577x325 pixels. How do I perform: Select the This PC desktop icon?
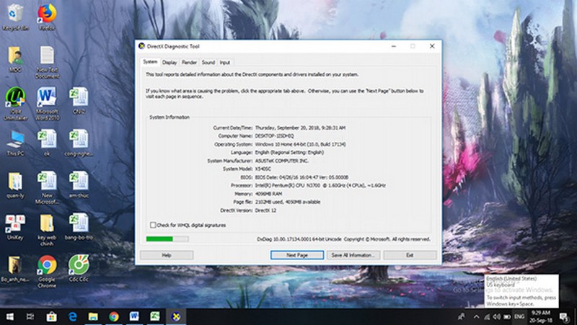[x=15, y=140]
